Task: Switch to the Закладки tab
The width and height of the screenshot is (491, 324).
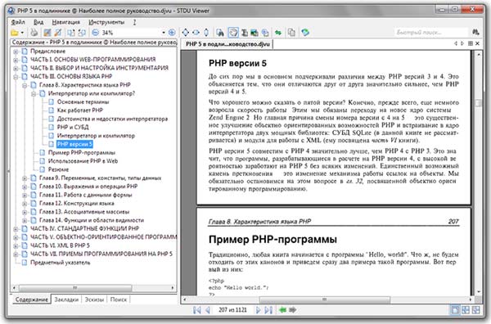Action: [x=66, y=299]
